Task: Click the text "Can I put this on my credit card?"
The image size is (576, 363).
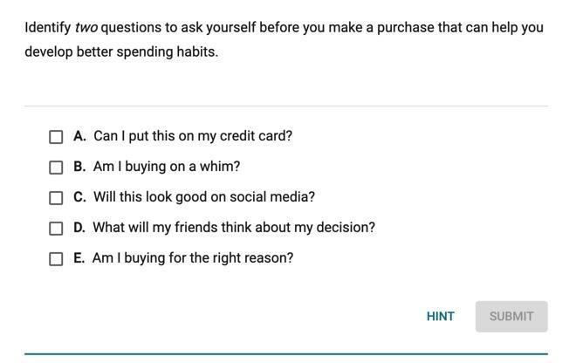Action: coord(193,136)
